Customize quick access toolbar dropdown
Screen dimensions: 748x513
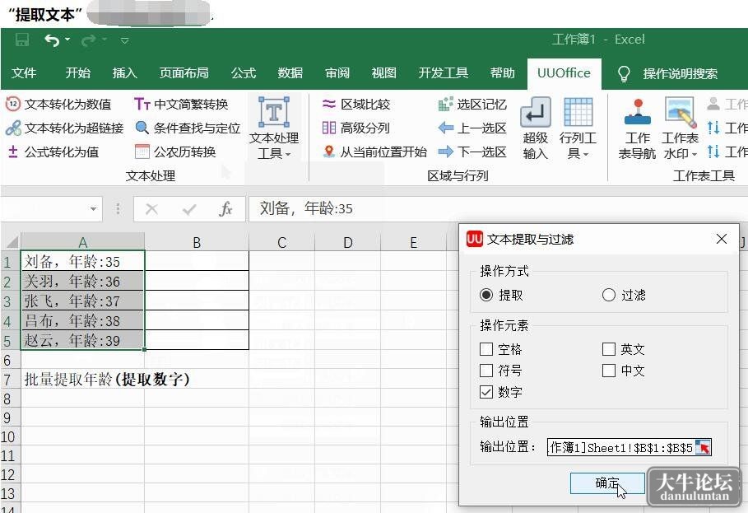[124, 40]
